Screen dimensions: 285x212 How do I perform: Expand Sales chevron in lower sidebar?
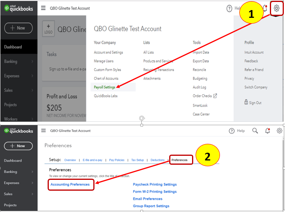(33, 194)
